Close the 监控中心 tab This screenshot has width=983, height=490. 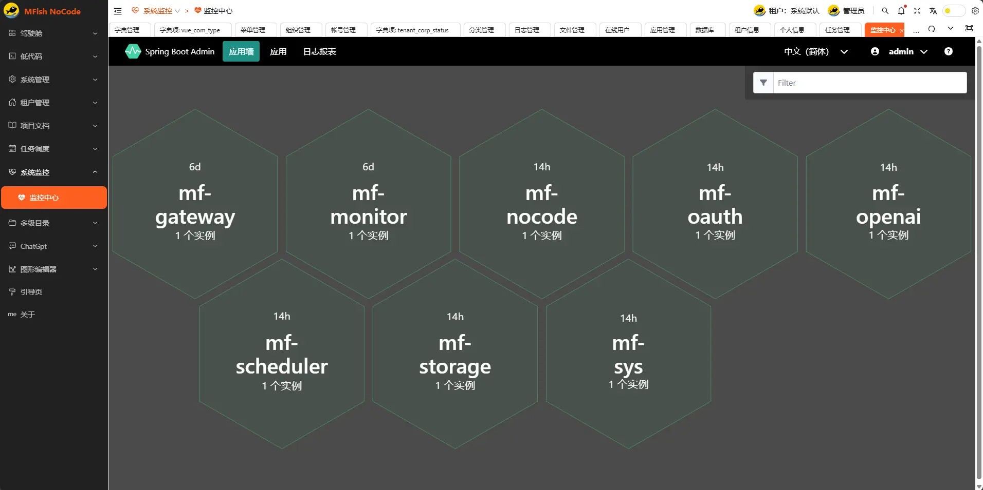click(x=901, y=31)
